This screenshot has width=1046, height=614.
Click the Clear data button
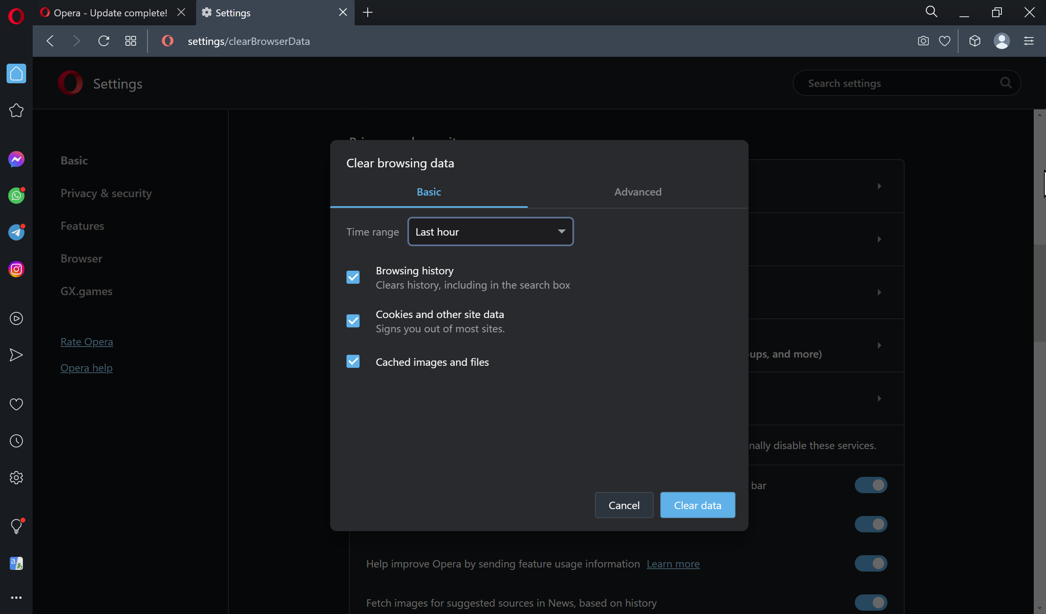697,505
